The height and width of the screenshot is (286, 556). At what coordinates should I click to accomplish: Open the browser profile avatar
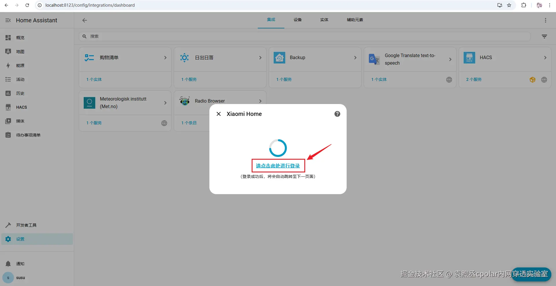click(539, 5)
